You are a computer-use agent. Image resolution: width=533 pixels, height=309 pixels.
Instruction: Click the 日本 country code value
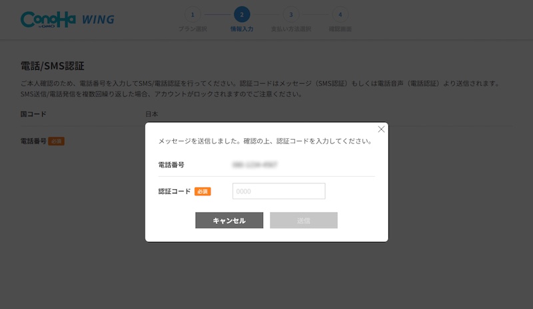pyautogui.click(x=152, y=114)
